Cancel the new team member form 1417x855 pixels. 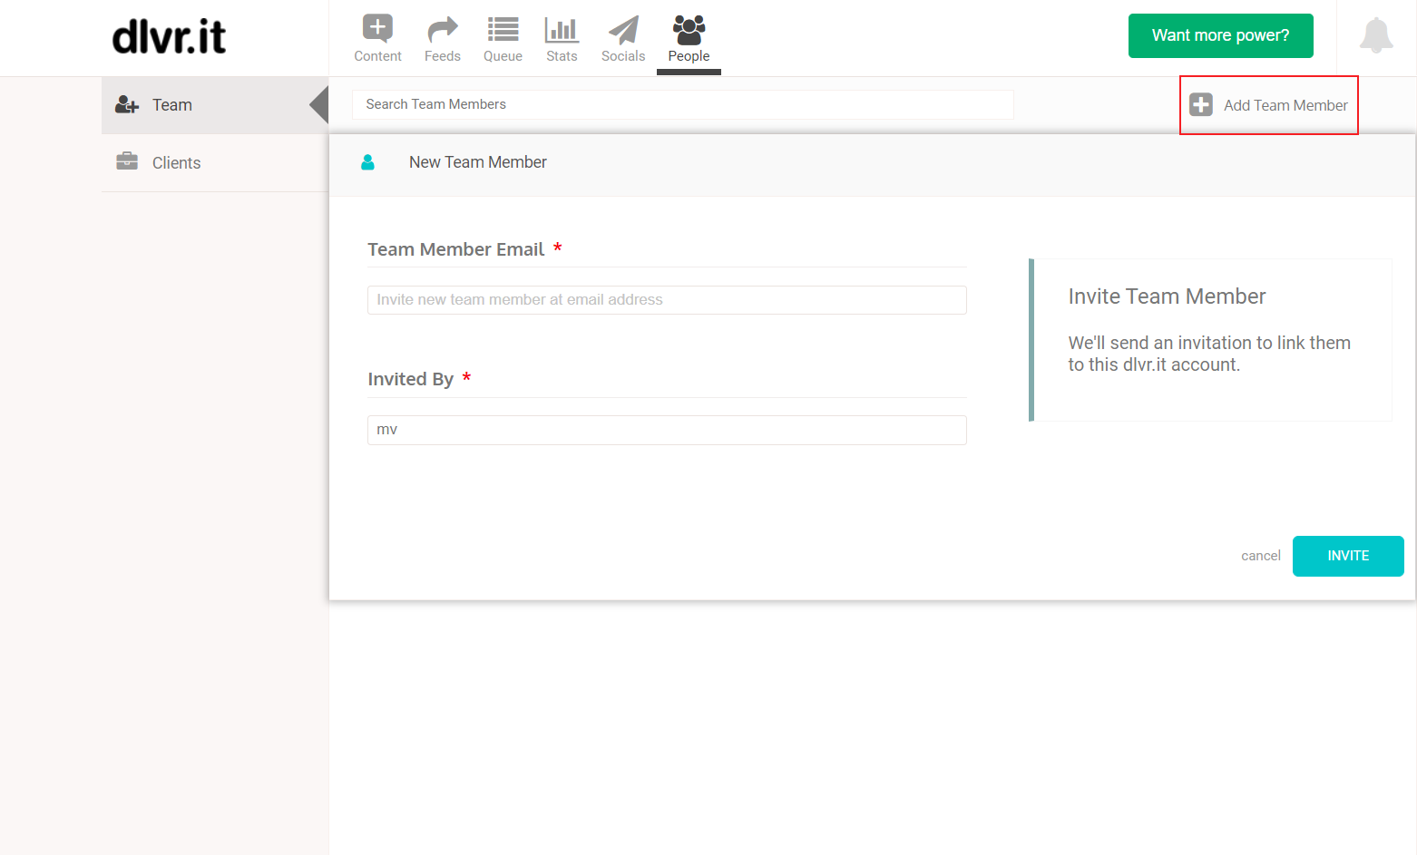[1261, 556]
